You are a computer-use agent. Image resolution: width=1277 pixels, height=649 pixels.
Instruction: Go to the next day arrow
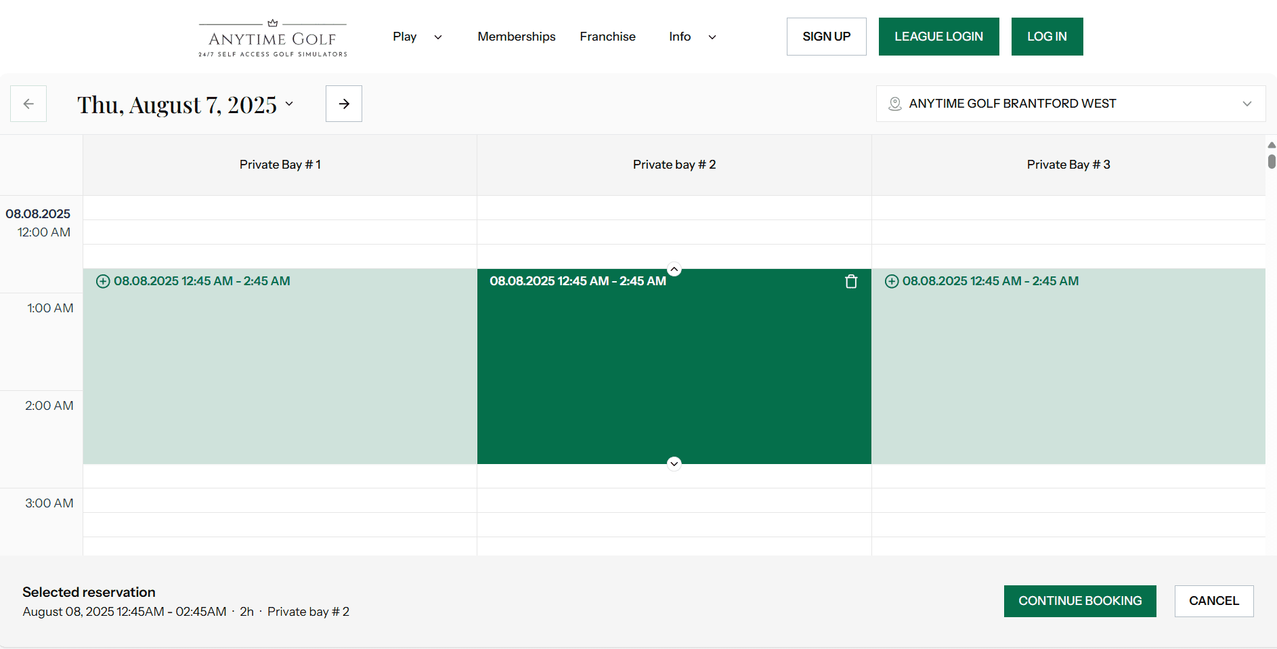344,104
